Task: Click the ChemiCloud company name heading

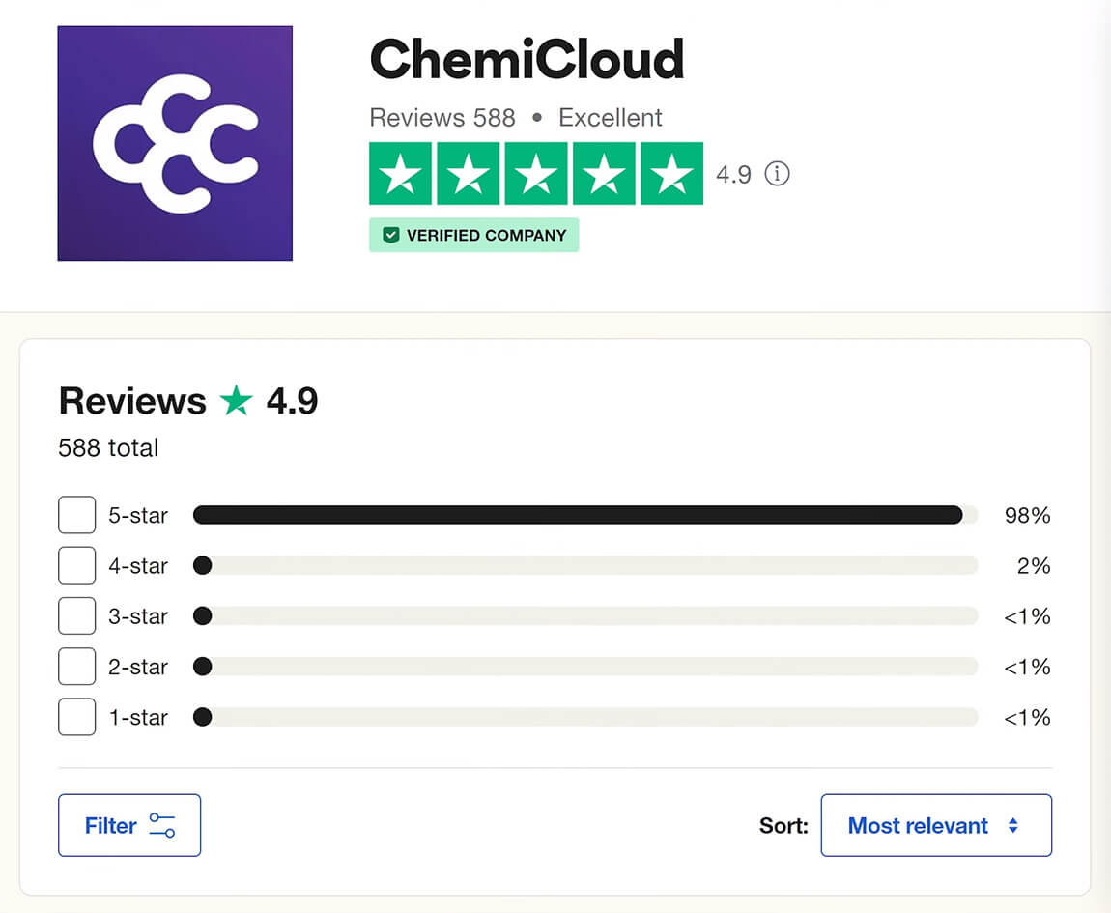Action: (x=527, y=60)
